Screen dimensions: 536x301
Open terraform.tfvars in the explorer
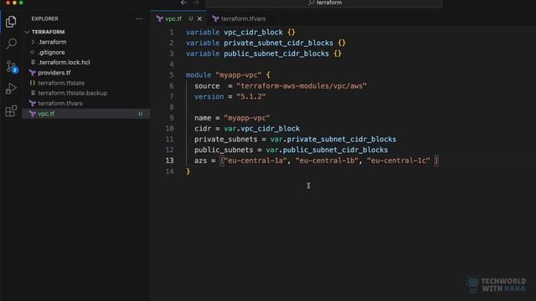point(60,103)
